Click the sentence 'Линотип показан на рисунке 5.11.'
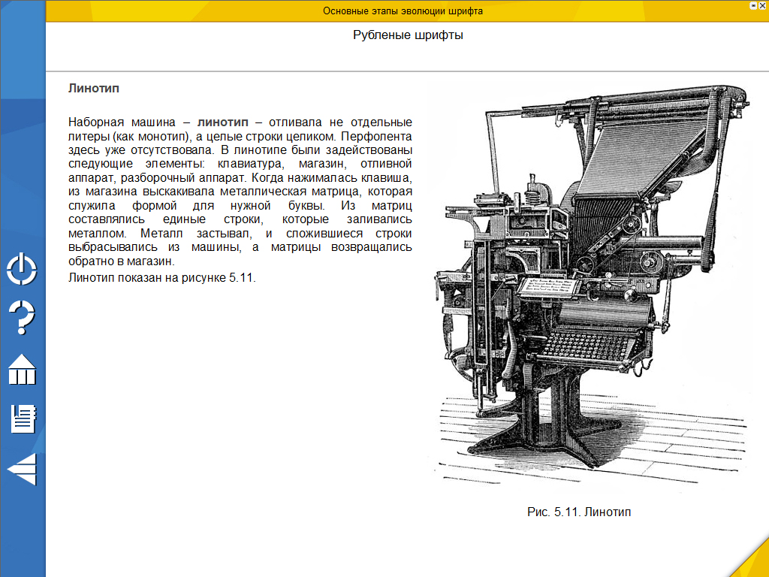This screenshot has height=577, width=769. coord(162,276)
